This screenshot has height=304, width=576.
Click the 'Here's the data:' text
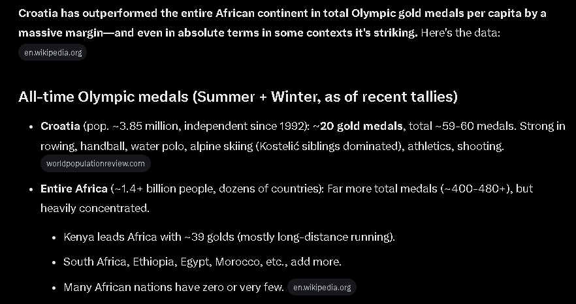pos(460,33)
